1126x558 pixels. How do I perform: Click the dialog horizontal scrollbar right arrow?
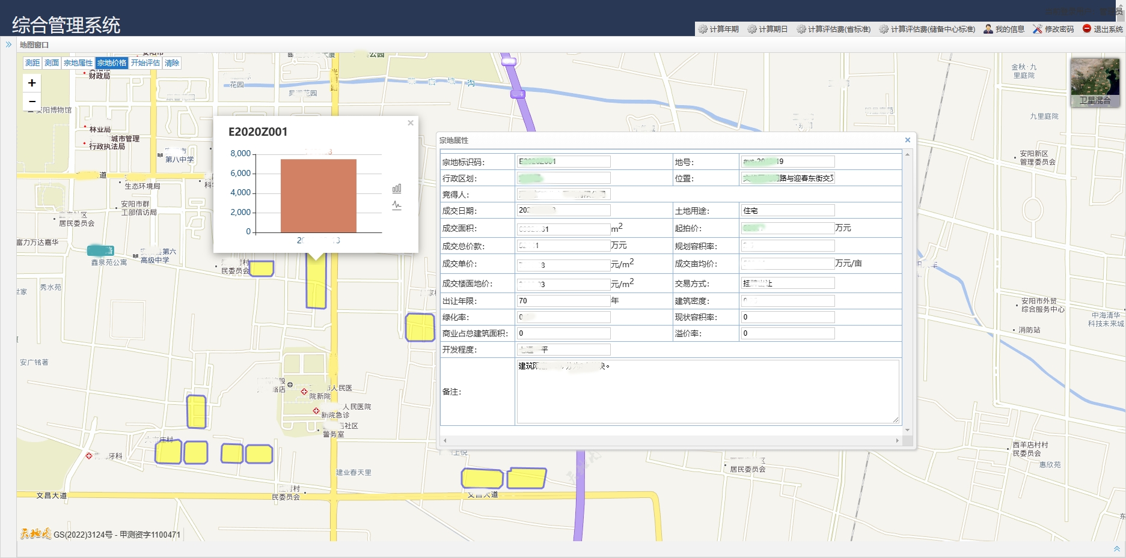(898, 441)
